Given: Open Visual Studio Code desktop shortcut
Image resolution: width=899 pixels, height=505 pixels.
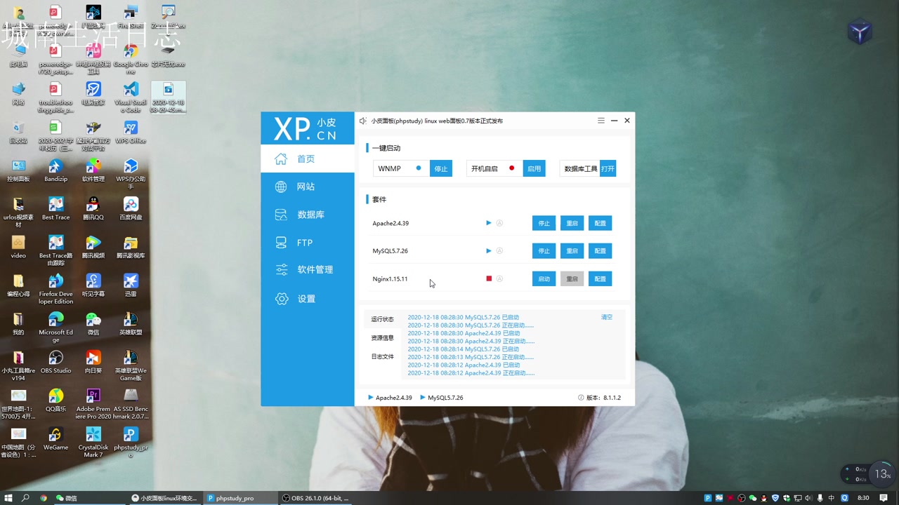Looking at the screenshot, I should pyautogui.click(x=131, y=97).
